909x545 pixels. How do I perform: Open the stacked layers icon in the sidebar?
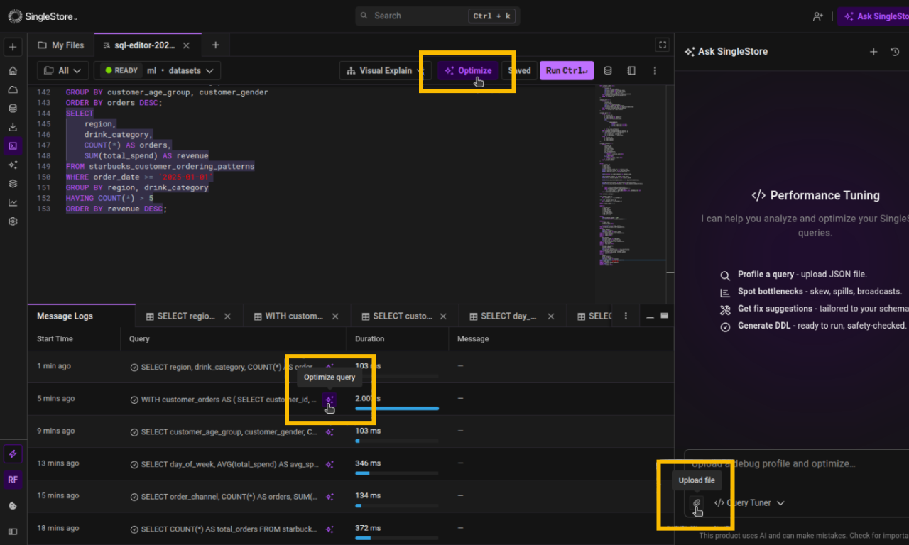click(x=13, y=184)
